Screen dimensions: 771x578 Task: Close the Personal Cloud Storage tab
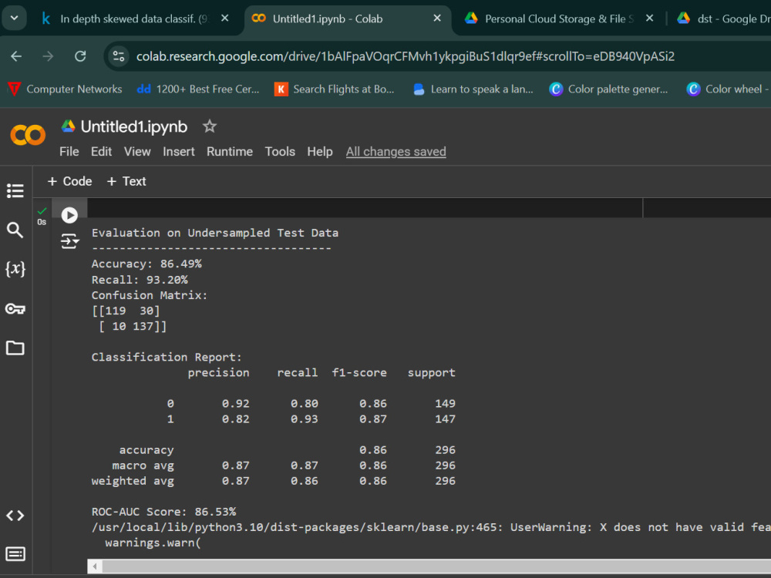tap(649, 18)
